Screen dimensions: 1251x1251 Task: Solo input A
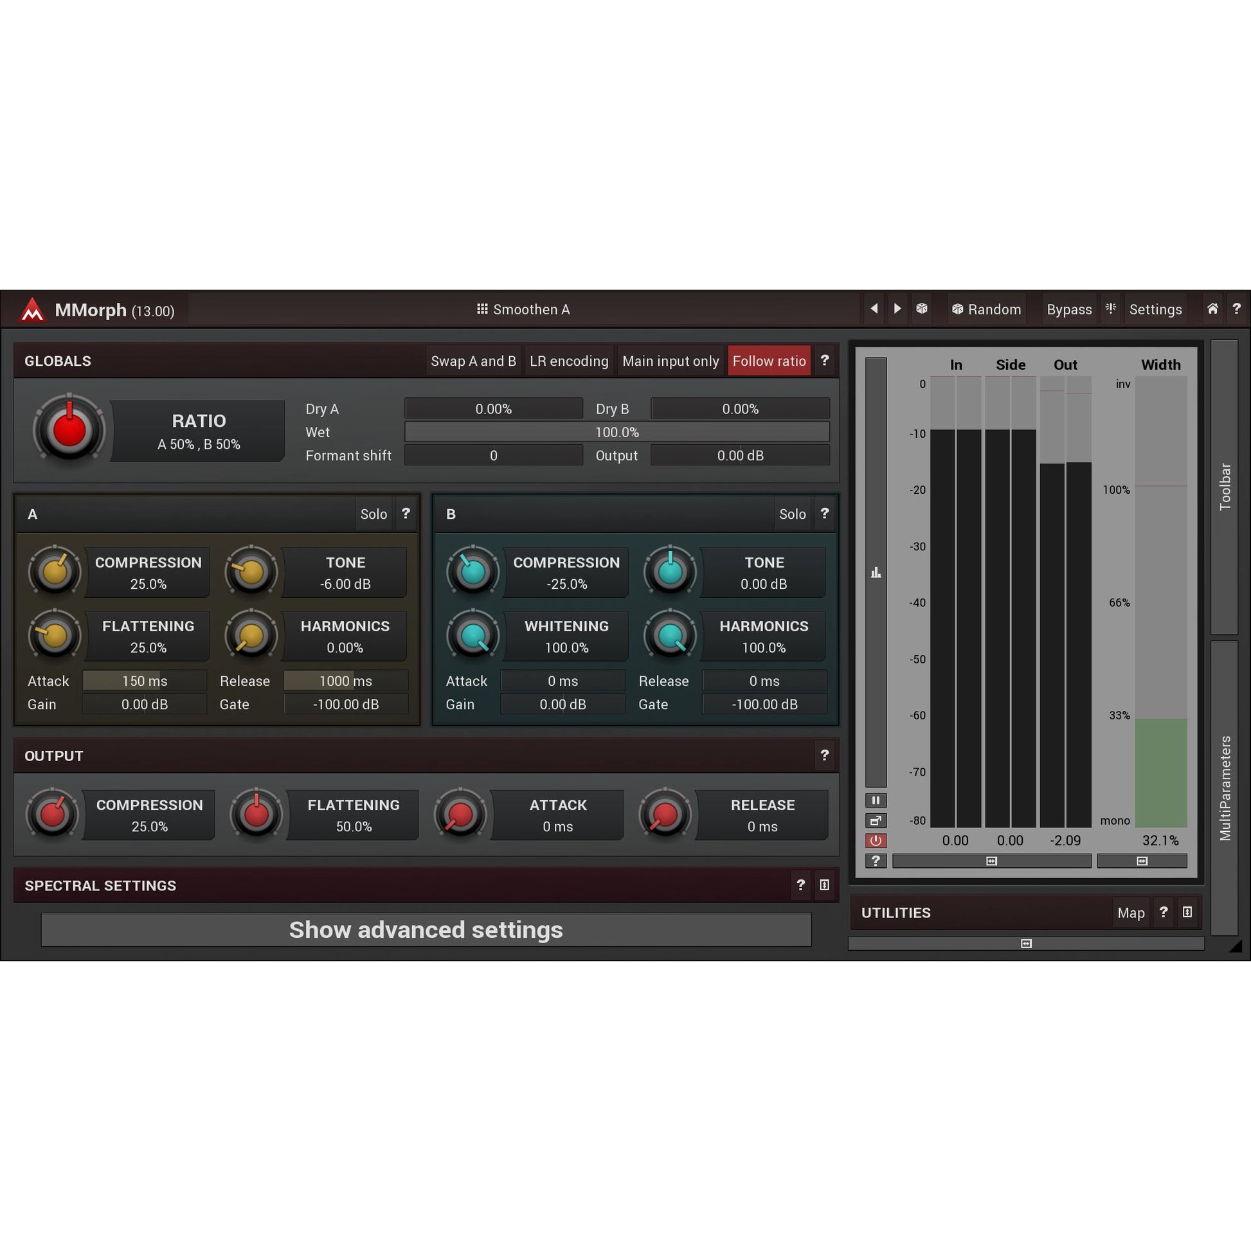[x=373, y=514]
